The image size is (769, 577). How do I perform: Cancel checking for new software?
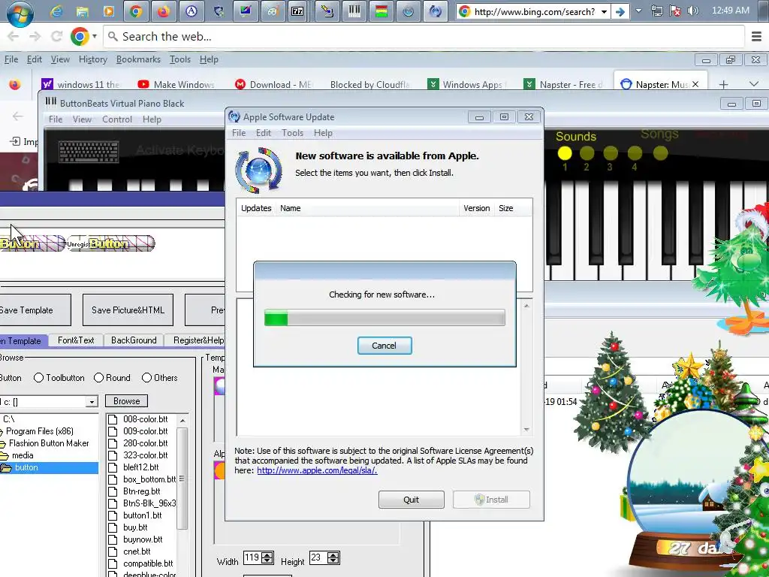tap(384, 346)
